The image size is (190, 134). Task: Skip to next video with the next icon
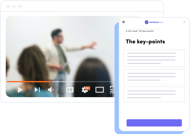(x=37, y=90)
